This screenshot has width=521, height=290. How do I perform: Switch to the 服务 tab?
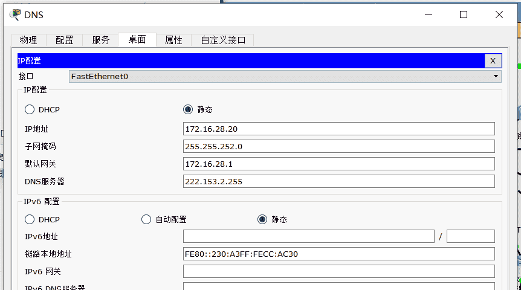(101, 40)
